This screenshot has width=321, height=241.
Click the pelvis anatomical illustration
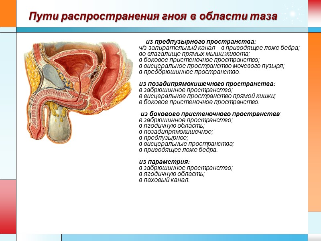(78, 93)
